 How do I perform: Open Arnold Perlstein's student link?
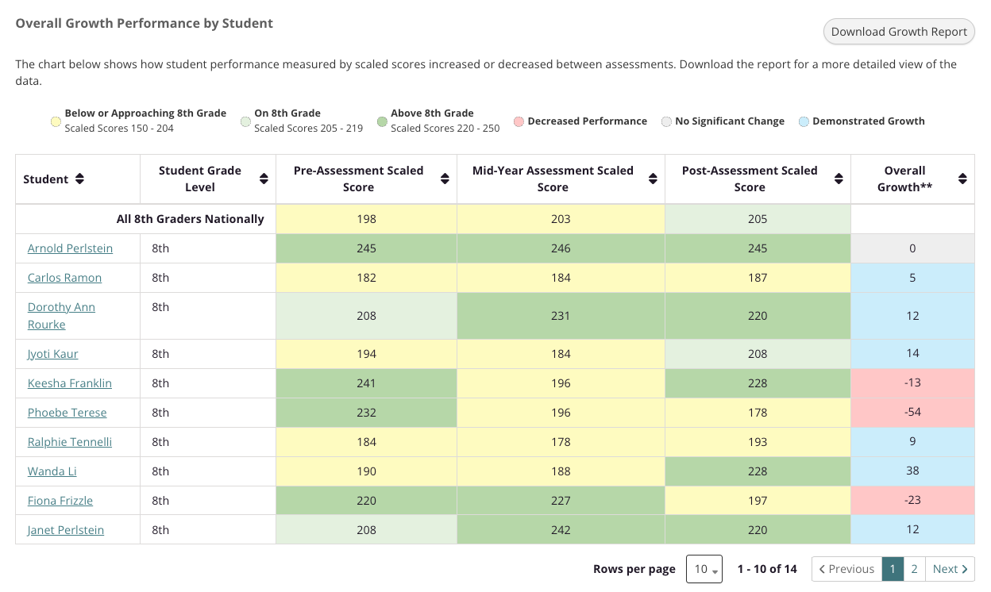[x=70, y=248]
